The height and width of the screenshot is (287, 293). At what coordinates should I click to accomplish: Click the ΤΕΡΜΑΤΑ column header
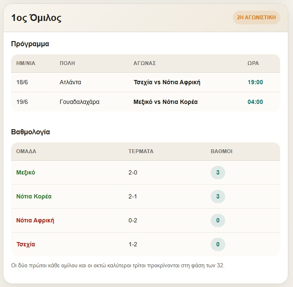[141, 151]
